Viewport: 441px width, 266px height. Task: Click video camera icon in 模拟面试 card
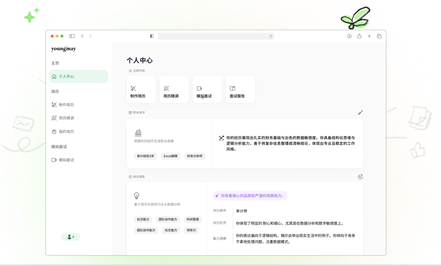pos(199,88)
